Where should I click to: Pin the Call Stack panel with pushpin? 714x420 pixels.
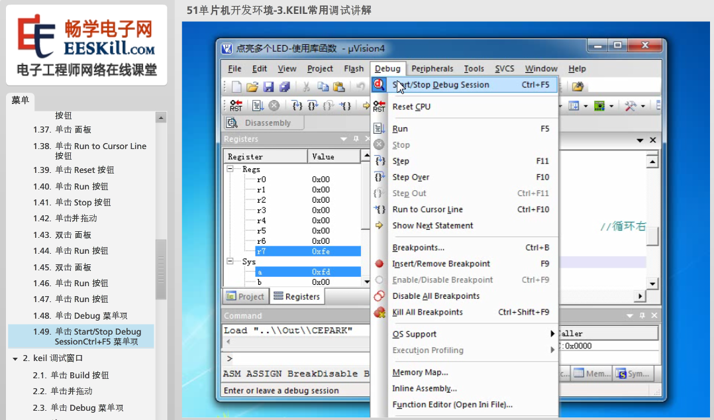642,315
